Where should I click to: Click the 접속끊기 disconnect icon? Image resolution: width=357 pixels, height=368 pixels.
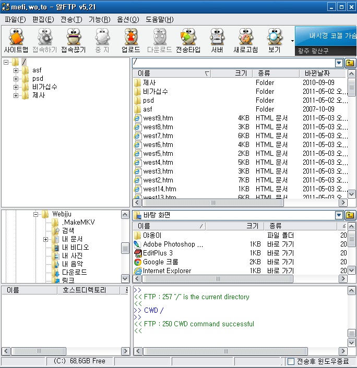[x=74, y=41]
